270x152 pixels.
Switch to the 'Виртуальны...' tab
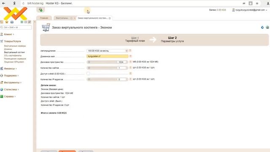click(x=62, y=18)
